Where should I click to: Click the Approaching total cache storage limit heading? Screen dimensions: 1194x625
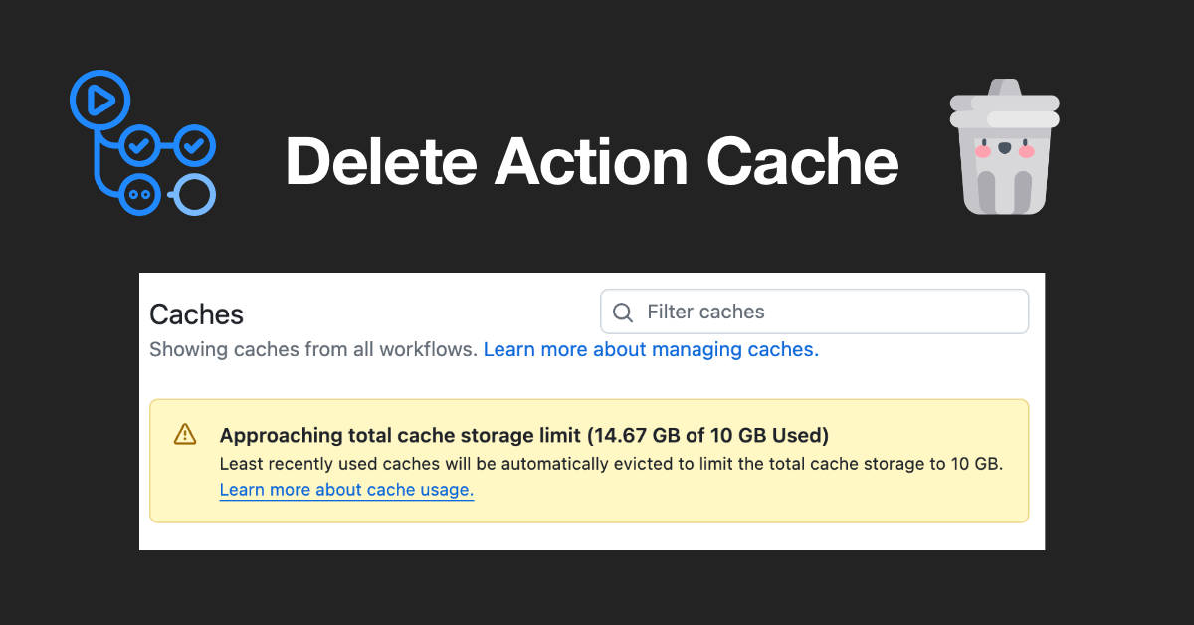[524, 435]
